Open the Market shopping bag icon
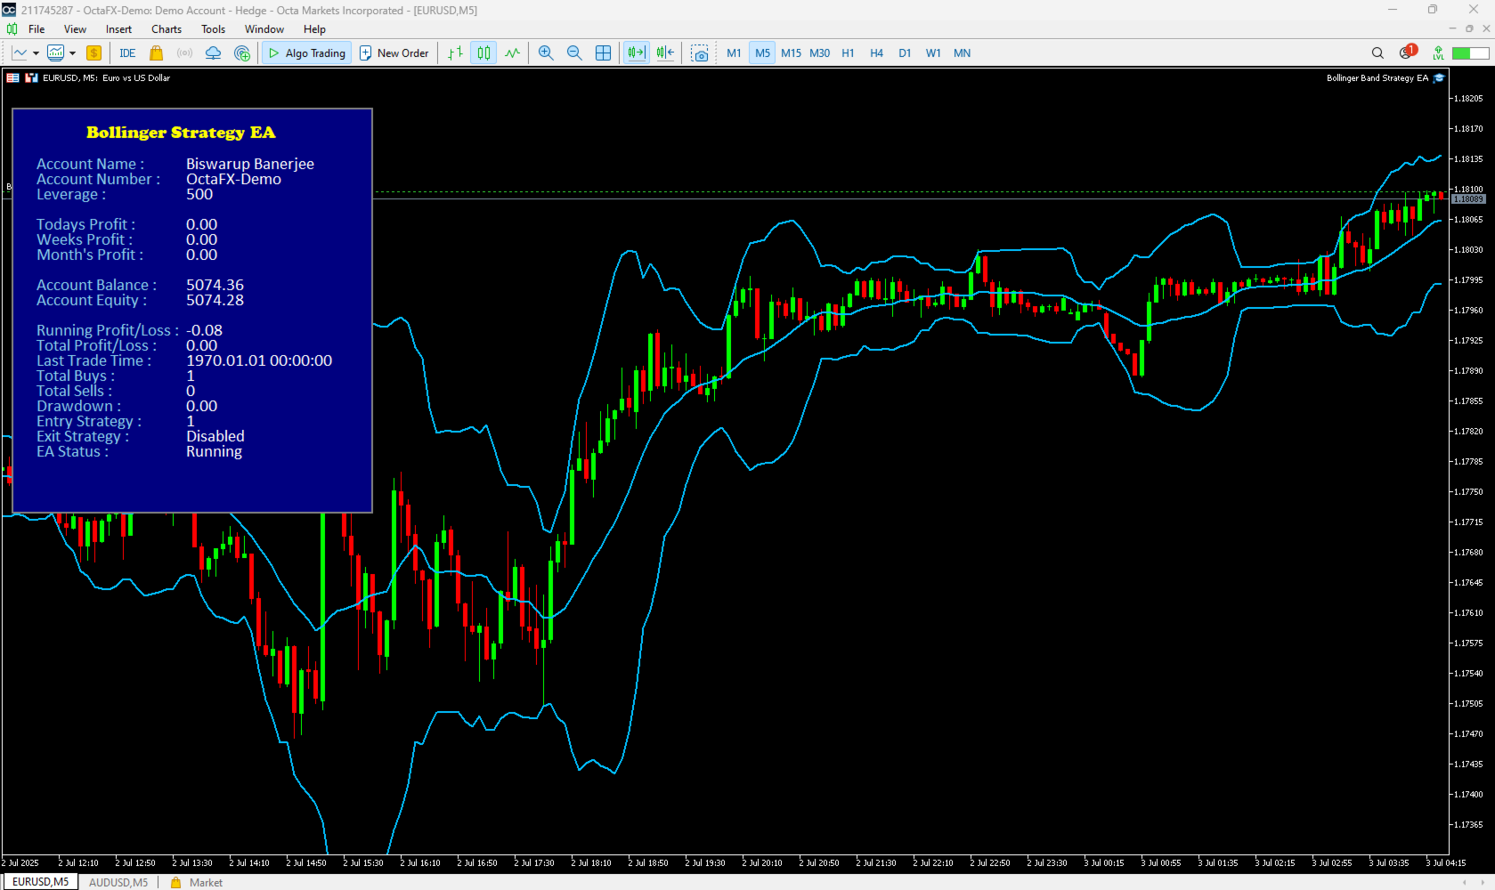The image size is (1495, 890). tap(156, 53)
